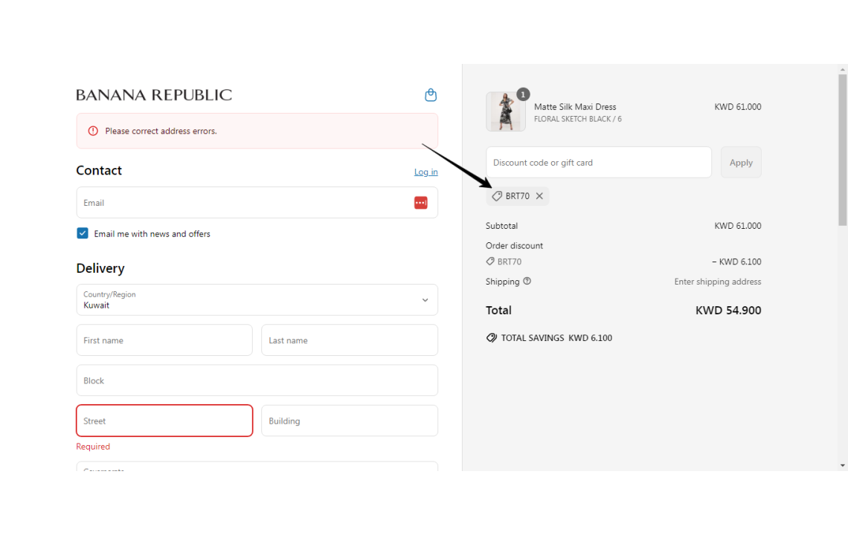This screenshot has width=848, height=535.
Task: Click the Subtotal label
Action: click(502, 226)
